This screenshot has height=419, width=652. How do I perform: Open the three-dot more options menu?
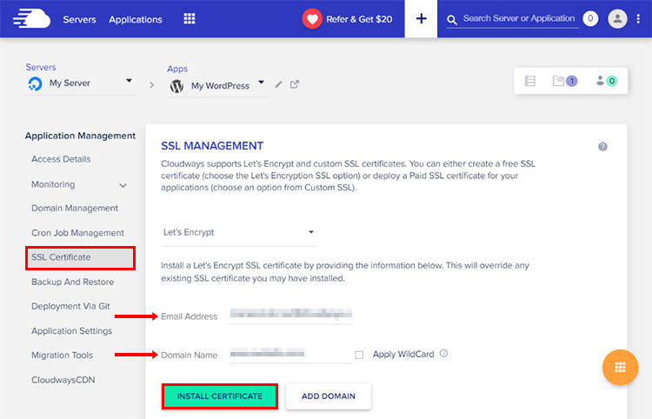pos(638,19)
